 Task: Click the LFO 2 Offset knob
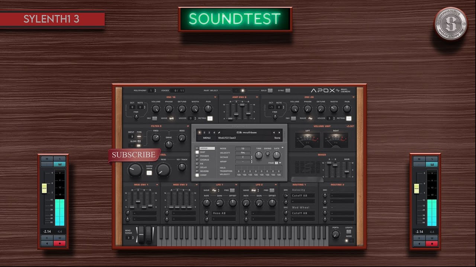(272, 203)
